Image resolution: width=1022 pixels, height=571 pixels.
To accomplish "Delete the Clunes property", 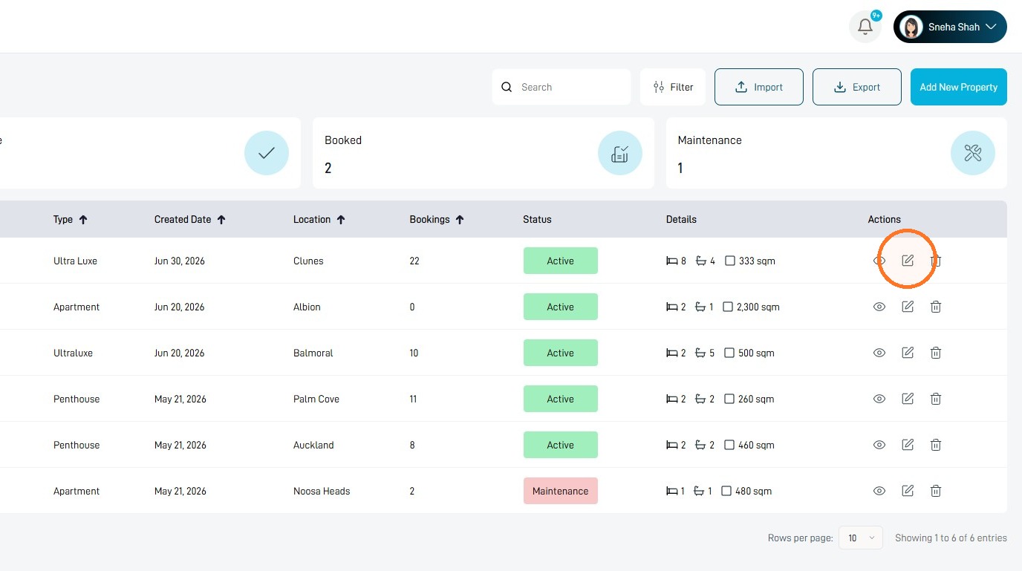I will click(x=936, y=261).
